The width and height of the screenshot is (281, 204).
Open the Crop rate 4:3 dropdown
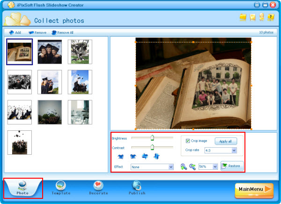click(221, 151)
